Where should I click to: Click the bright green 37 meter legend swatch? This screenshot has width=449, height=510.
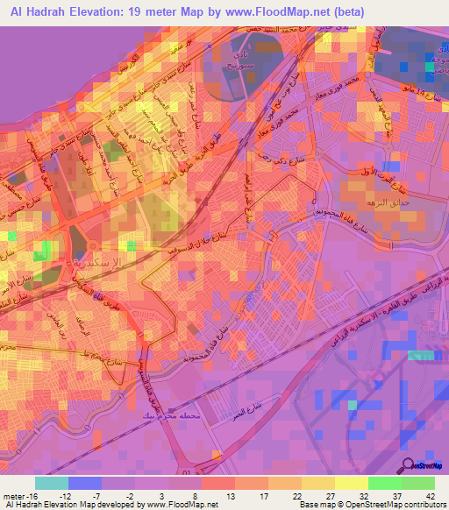(385, 484)
